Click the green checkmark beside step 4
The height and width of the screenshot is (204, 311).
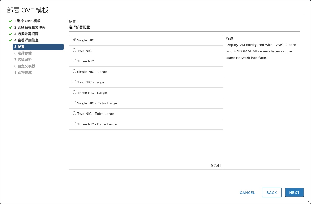(11, 40)
